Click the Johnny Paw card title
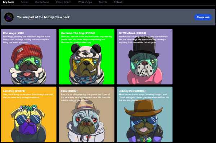 click(132, 91)
